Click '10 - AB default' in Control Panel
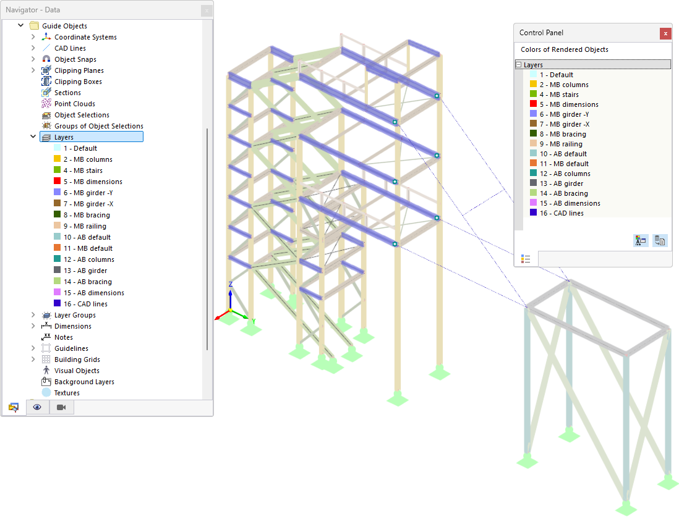This screenshot has width=679, height=517. [x=563, y=154]
